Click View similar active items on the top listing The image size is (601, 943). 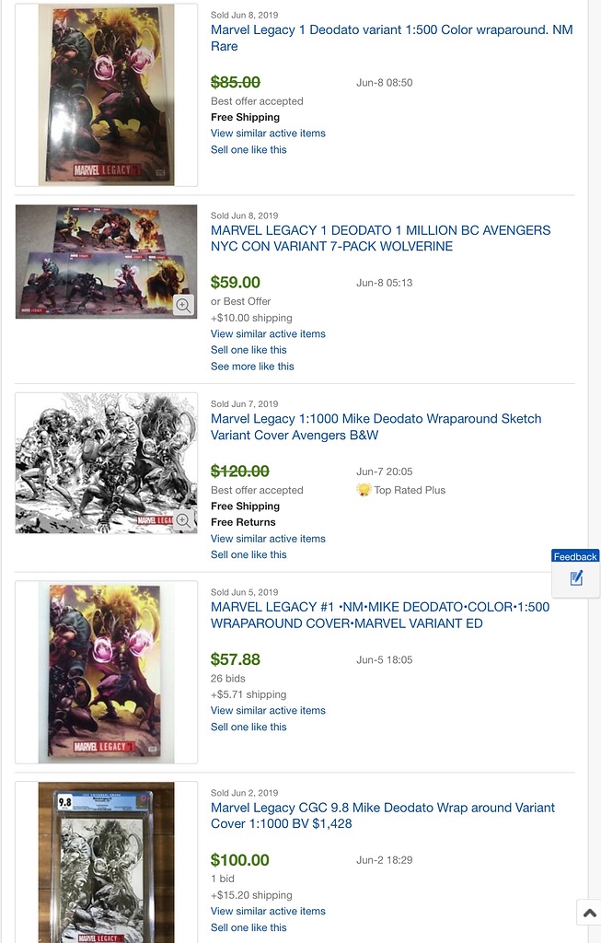click(268, 133)
